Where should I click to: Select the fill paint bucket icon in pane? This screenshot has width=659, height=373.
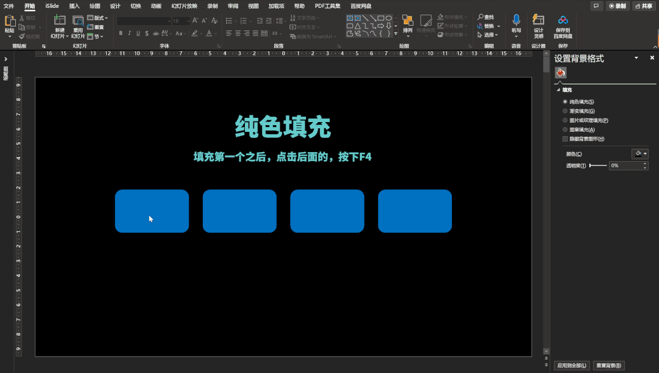coord(560,73)
